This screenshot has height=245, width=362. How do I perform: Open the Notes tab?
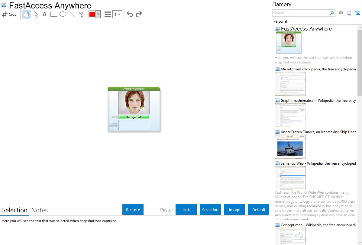point(40,210)
